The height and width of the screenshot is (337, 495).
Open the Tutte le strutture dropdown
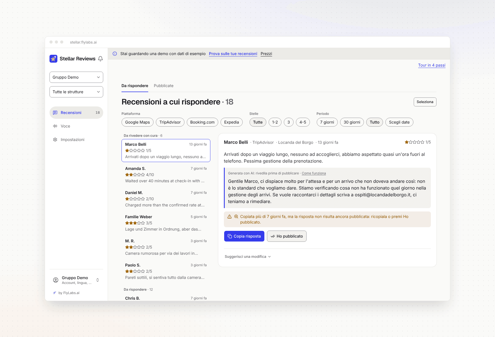tap(76, 92)
